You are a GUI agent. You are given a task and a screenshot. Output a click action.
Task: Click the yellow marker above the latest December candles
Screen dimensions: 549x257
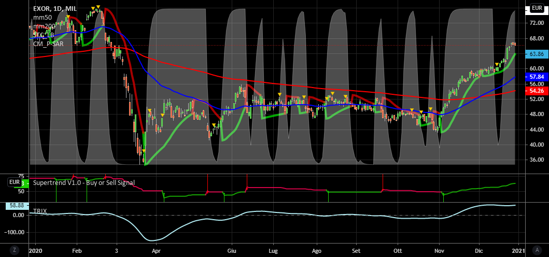tap(497, 65)
